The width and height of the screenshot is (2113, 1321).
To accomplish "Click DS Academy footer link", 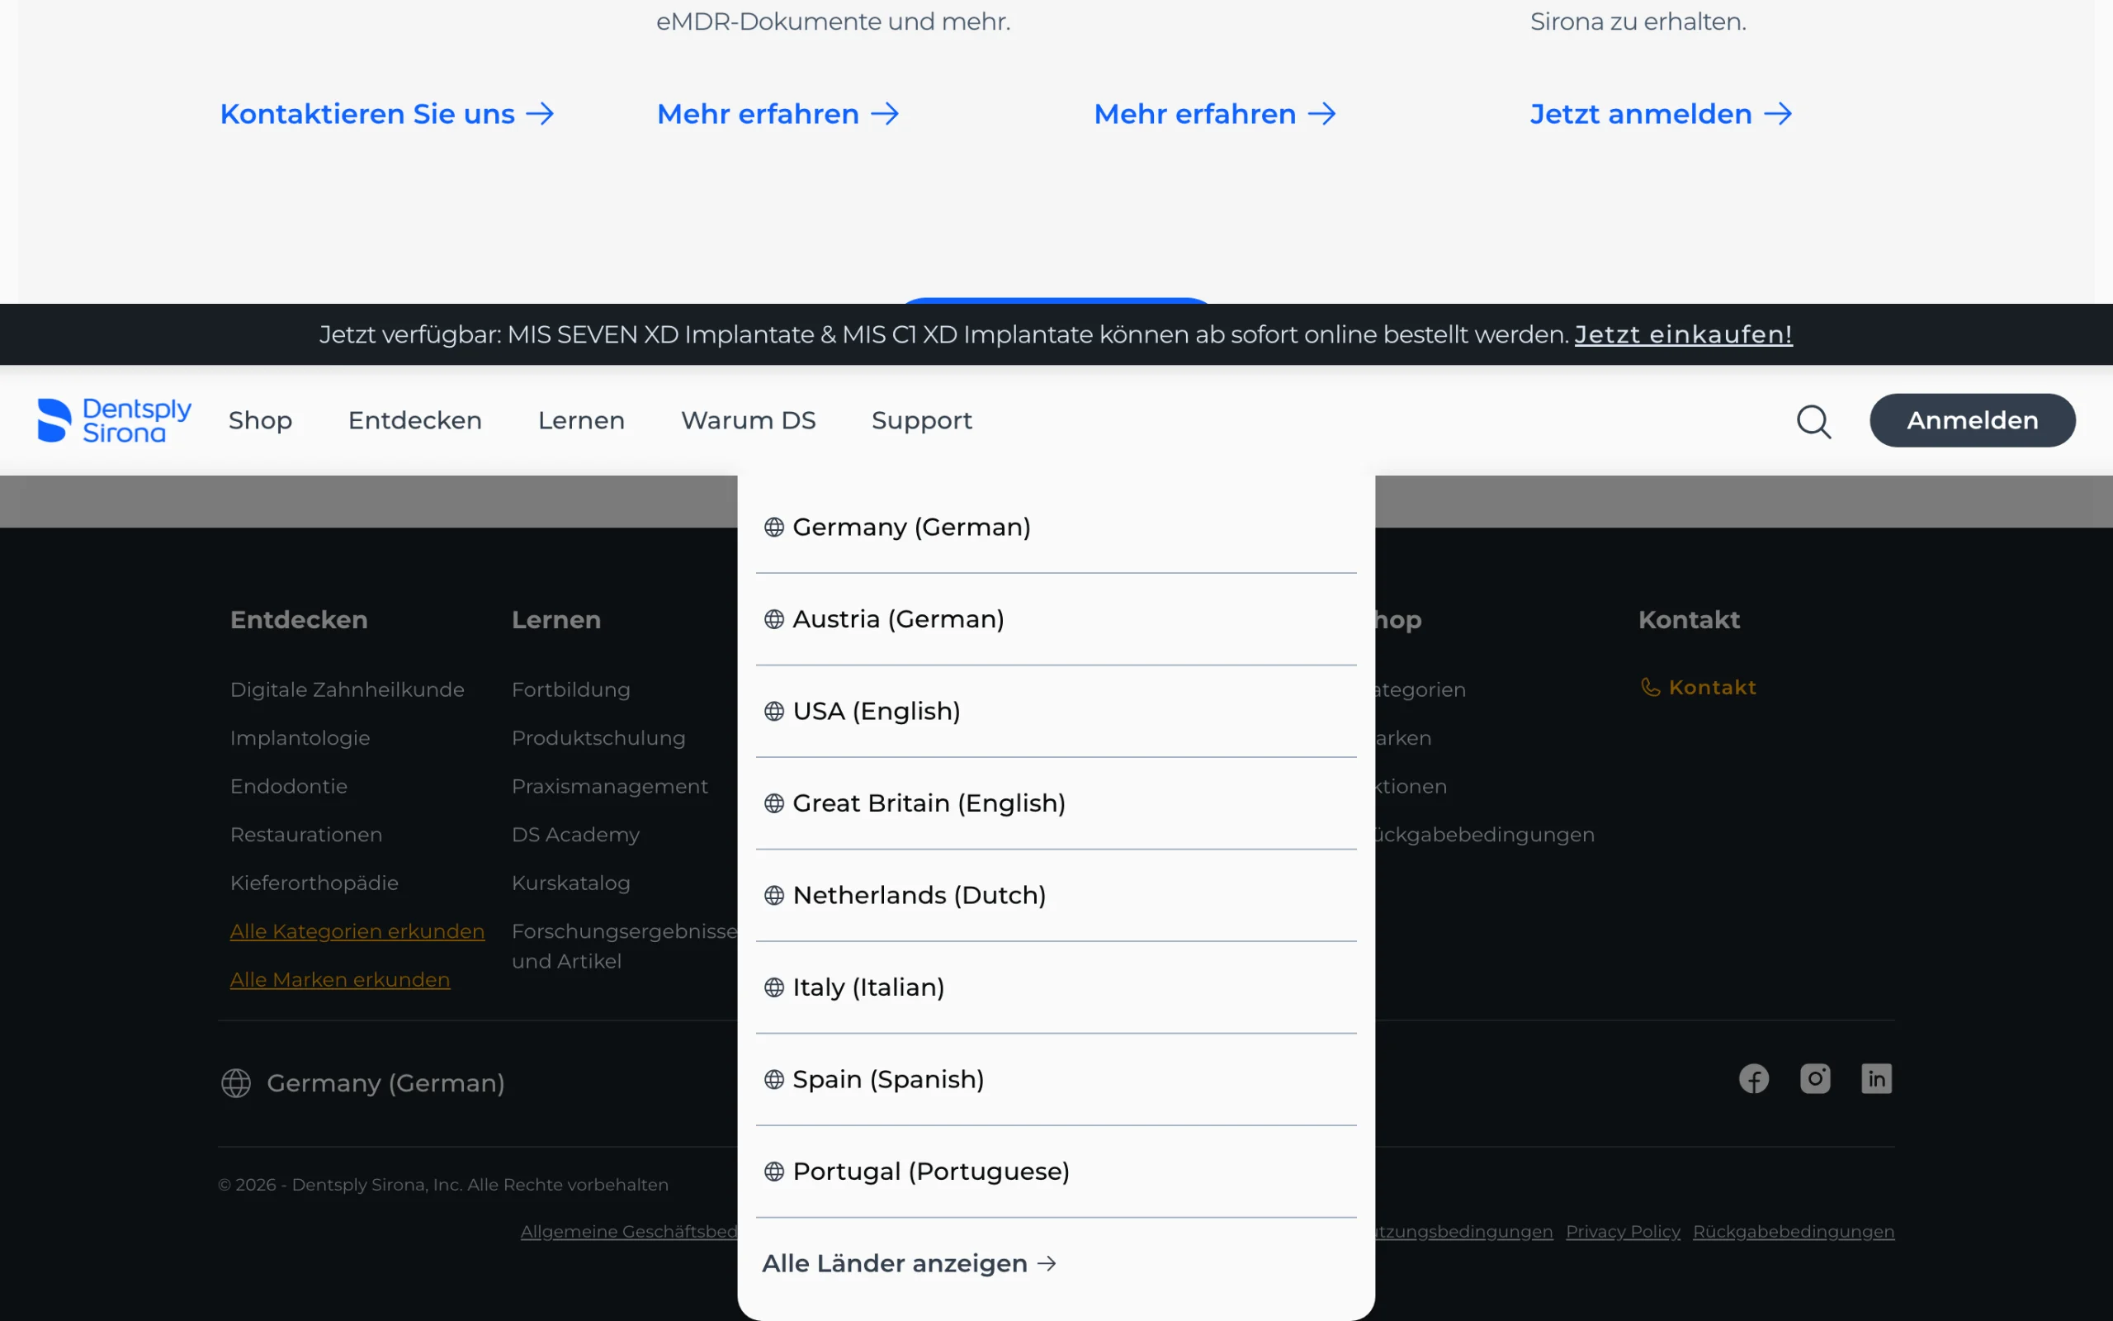I will (576, 836).
